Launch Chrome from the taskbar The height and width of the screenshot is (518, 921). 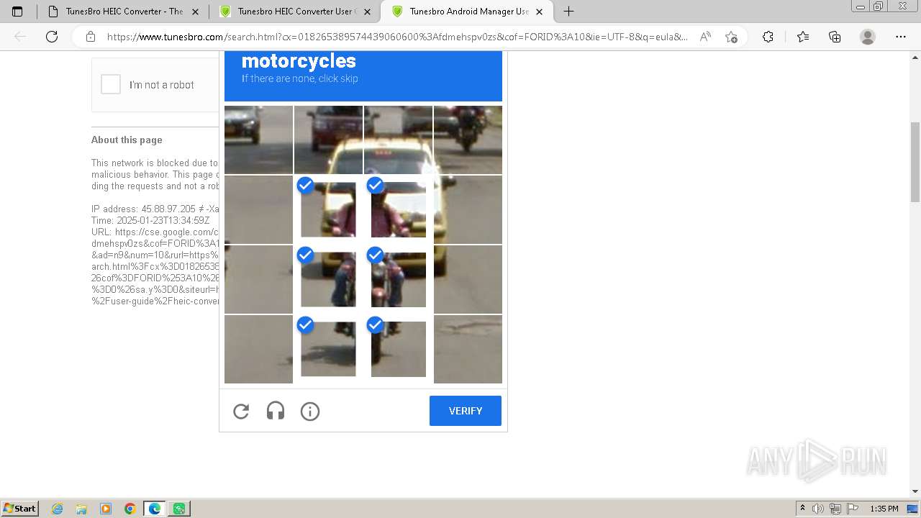pyautogui.click(x=130, y=509)
